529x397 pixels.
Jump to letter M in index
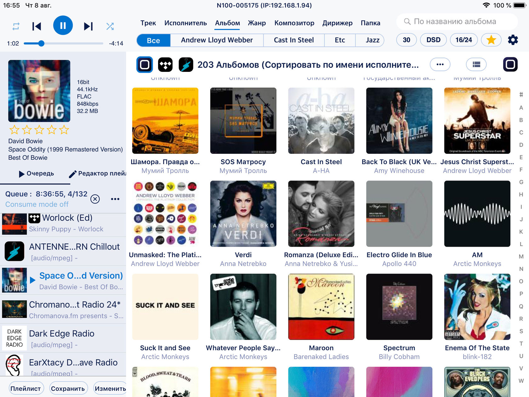pos(521,256)
